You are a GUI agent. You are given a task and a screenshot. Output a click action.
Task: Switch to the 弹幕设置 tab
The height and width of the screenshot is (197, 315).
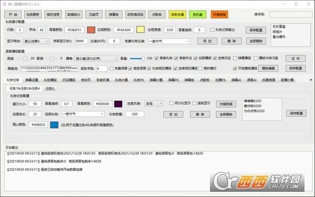click(x=31, y=80)
